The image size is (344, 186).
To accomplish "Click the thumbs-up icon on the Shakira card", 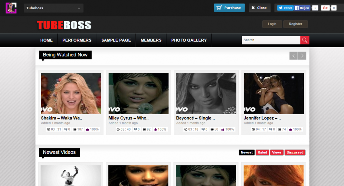I will [x=87, y=129].
